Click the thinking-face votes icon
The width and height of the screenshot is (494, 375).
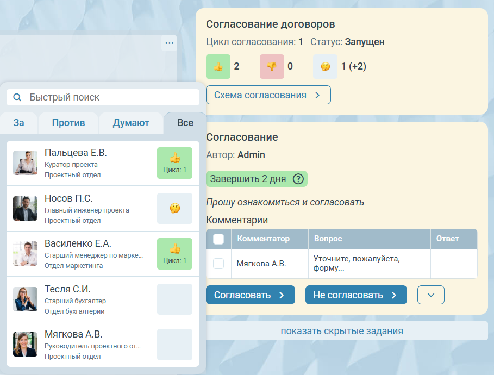point(325,67)
